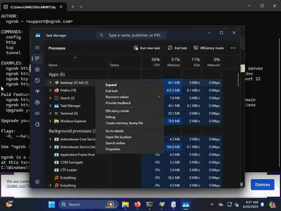This screenshot has height=211, width=281.
Task: Sort processes by CPU column
Action: (151, 62)
